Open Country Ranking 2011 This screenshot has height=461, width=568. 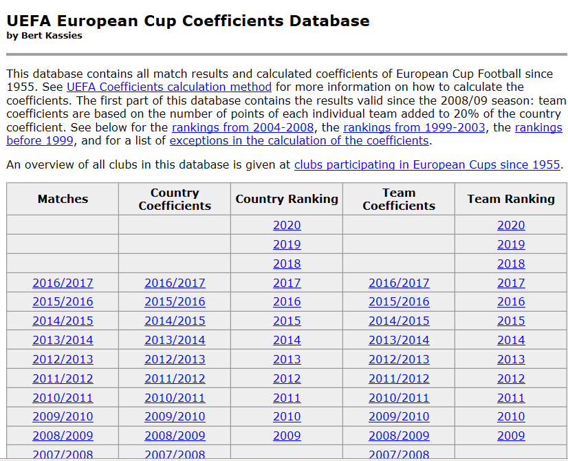[x=287, y=398]
